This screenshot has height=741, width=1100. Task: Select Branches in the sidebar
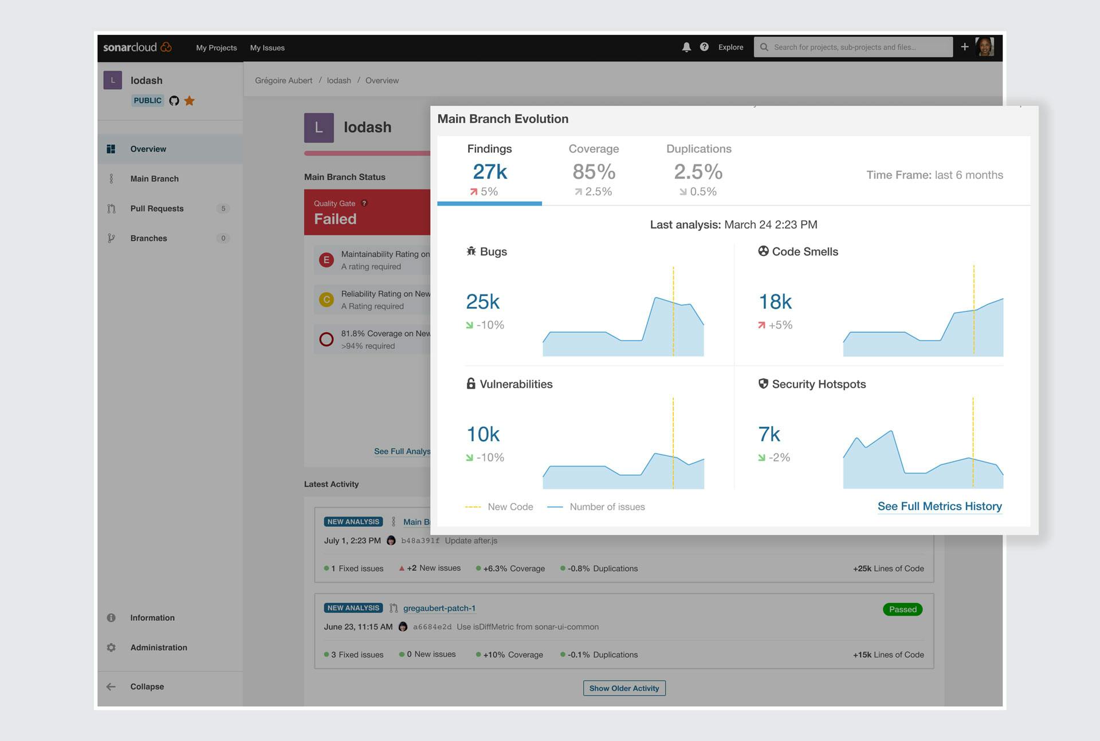coord(170,238)
